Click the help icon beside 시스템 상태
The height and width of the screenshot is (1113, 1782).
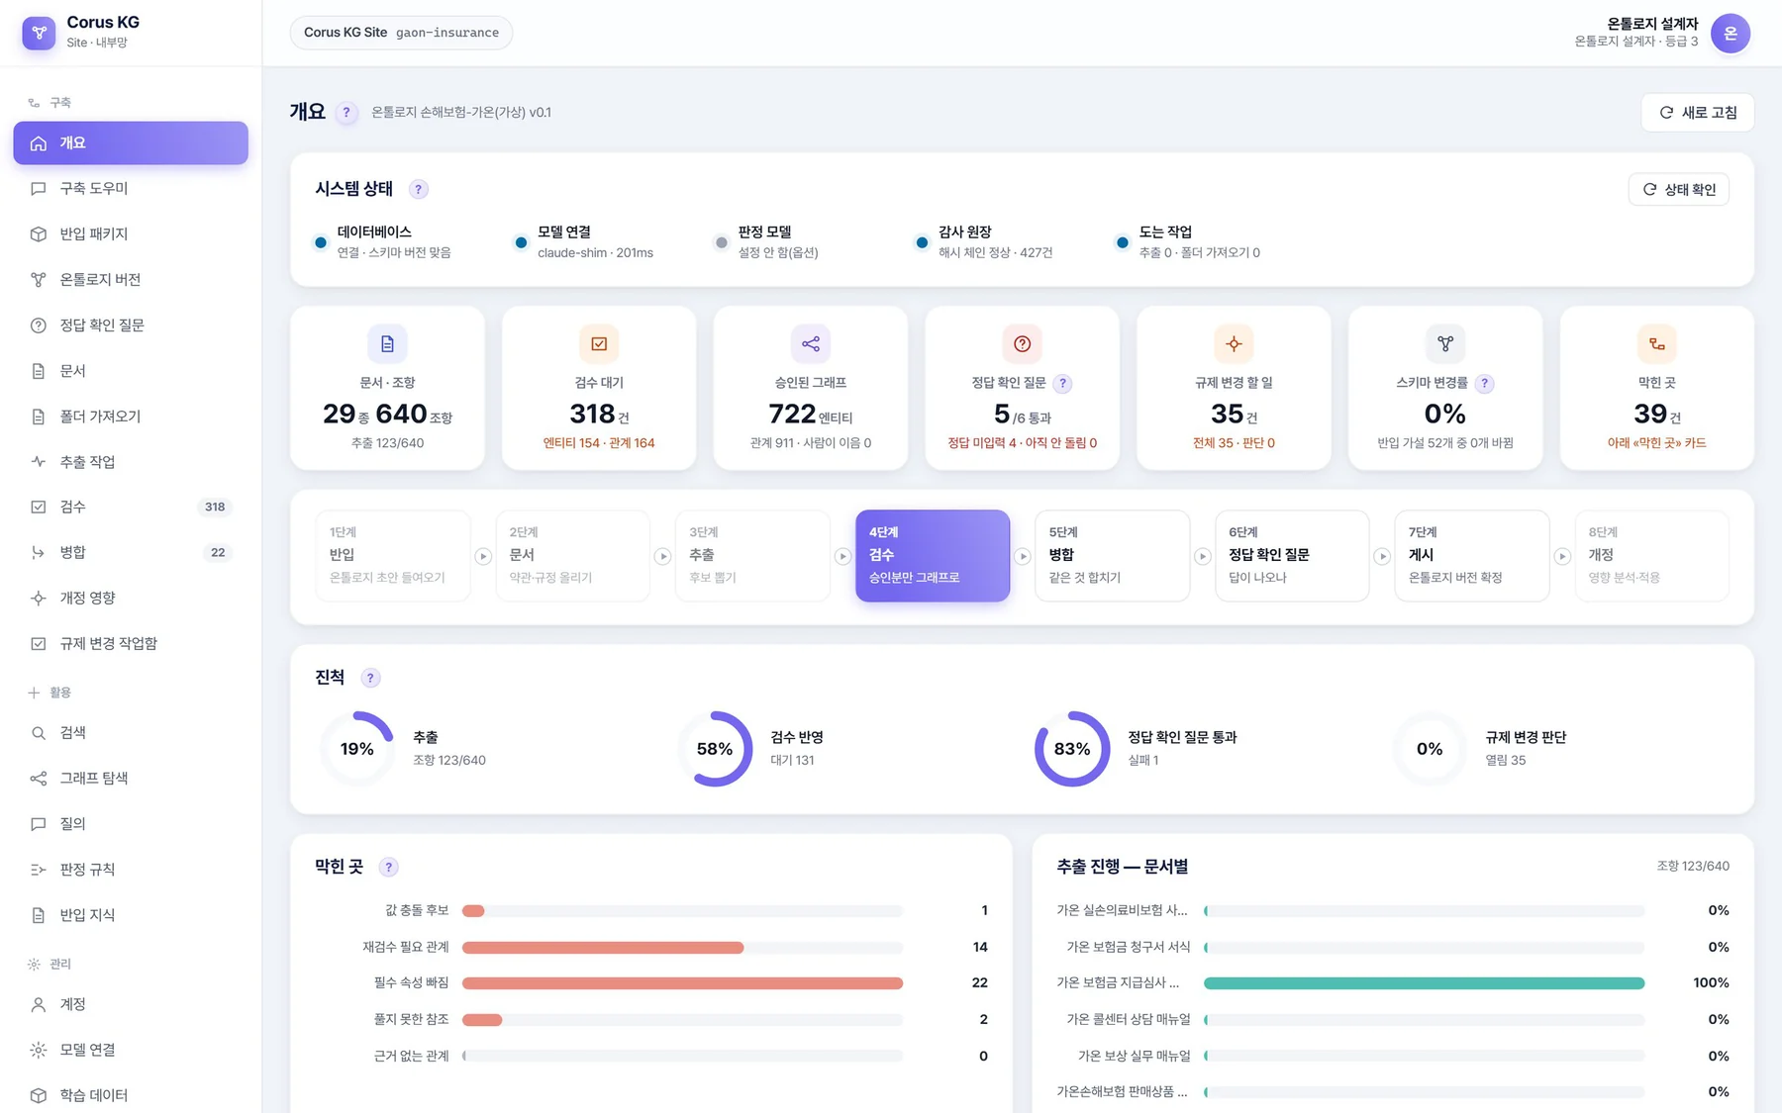[x=419, y=189]
